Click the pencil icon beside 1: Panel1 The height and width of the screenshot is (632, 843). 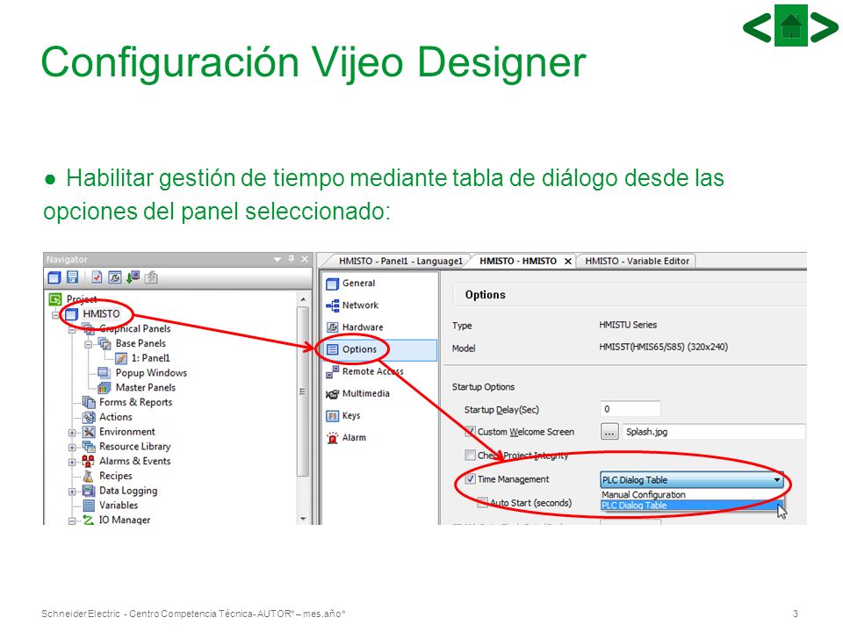(x=121, y=358)
